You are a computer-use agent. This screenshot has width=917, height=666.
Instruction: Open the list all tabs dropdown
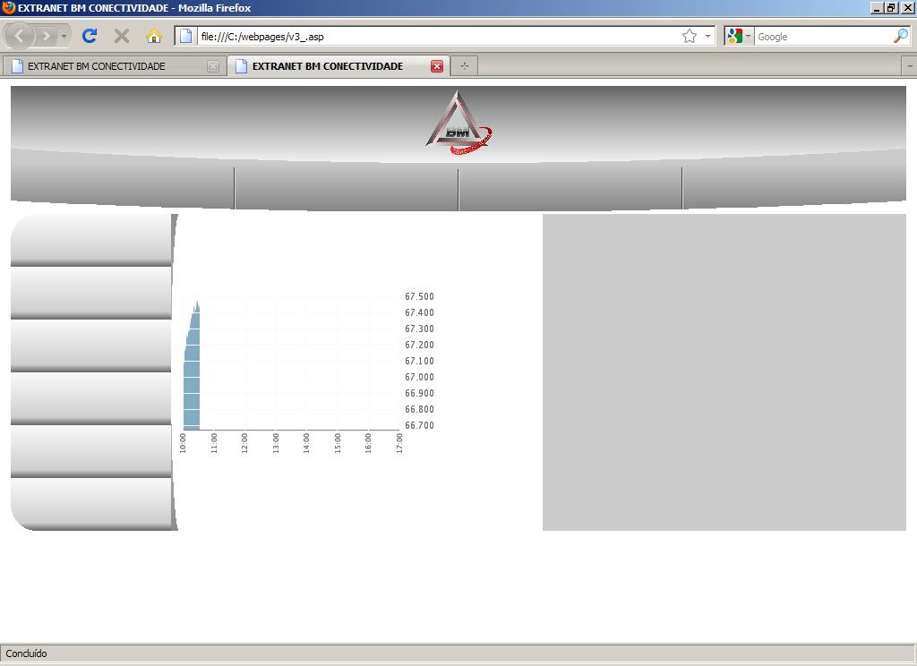coord(909,65)
